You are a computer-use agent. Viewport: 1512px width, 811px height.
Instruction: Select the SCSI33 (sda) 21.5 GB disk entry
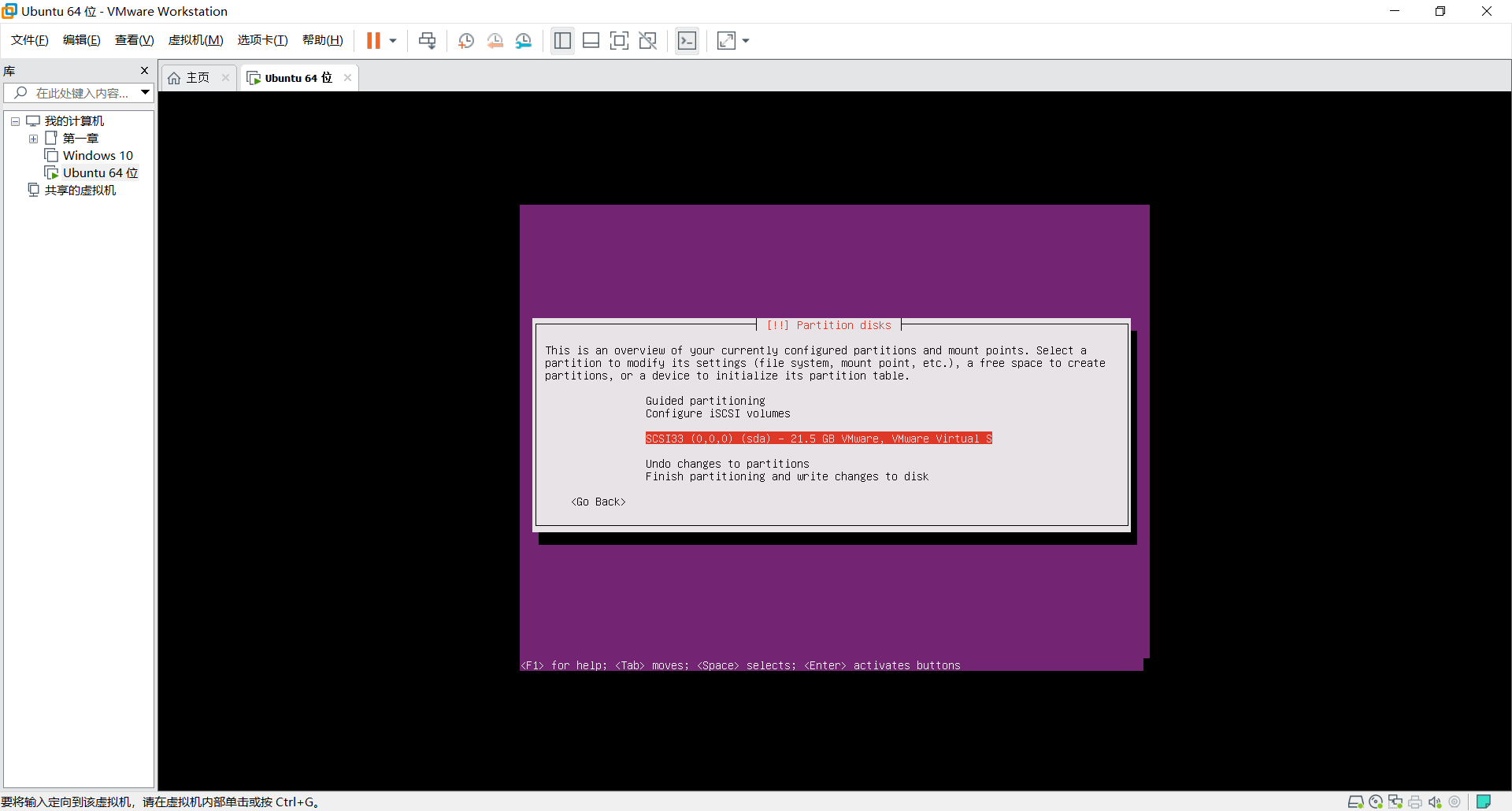click(x=818, y=439)
